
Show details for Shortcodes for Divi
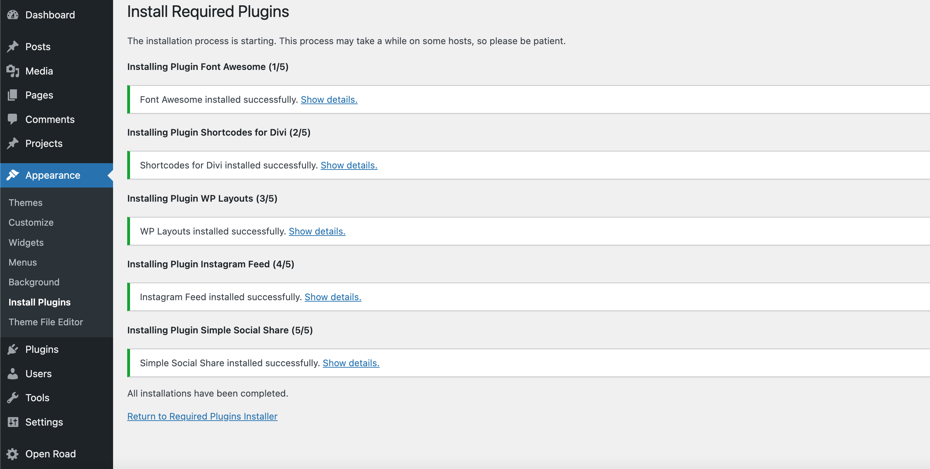349,165
